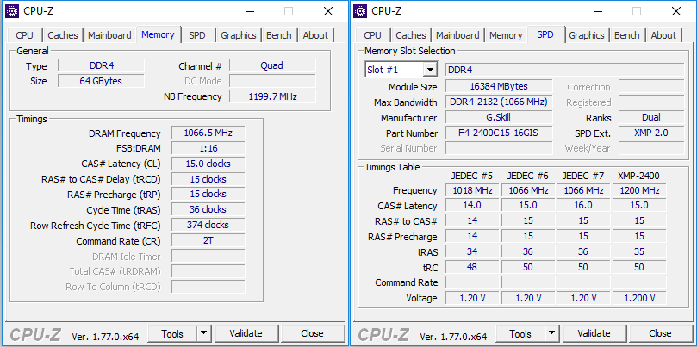
Task: Click Max Bandwidth DDR4-2132 value
Action: (499, 102)
